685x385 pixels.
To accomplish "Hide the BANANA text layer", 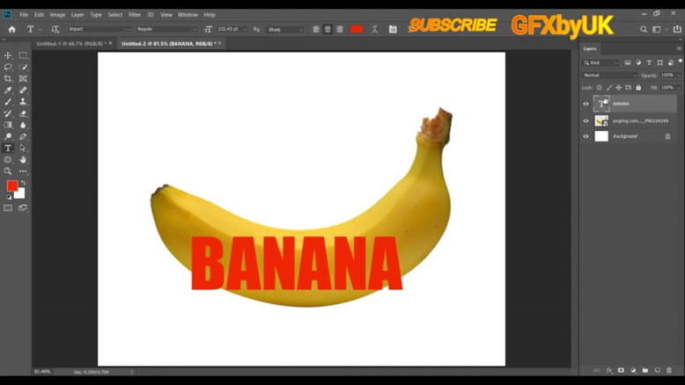I will pyautogui.click(x=586, y=104).
